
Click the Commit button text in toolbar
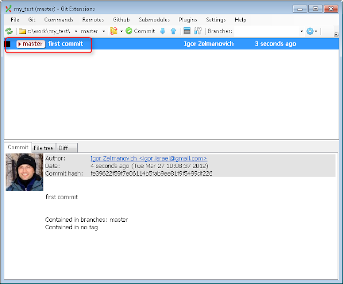coord(144,31)
